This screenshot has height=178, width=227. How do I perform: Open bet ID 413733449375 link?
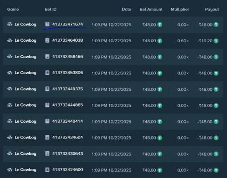[x=68, y=89]
